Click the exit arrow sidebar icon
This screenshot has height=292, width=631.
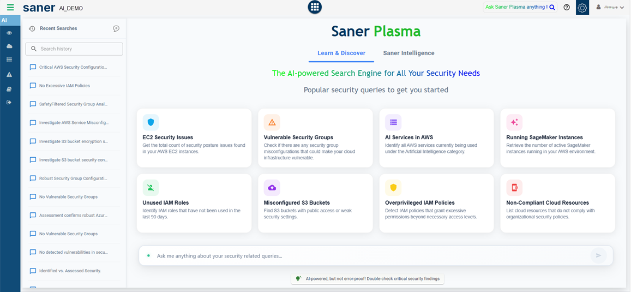[x=9, y=103]
